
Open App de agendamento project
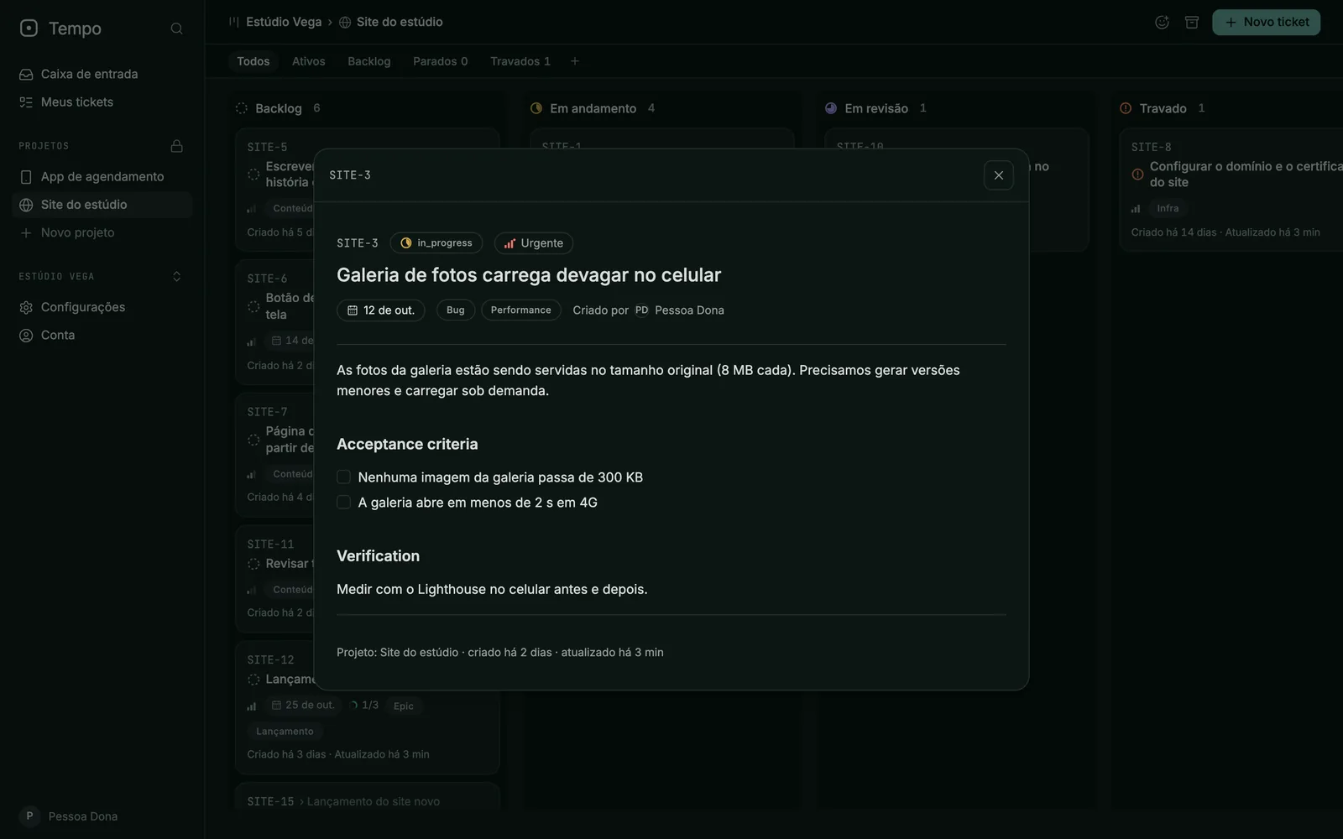point(102,176)
